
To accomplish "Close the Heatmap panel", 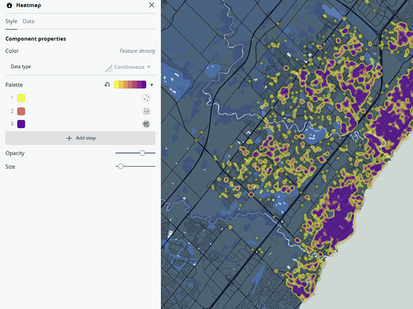I will 151,5.
